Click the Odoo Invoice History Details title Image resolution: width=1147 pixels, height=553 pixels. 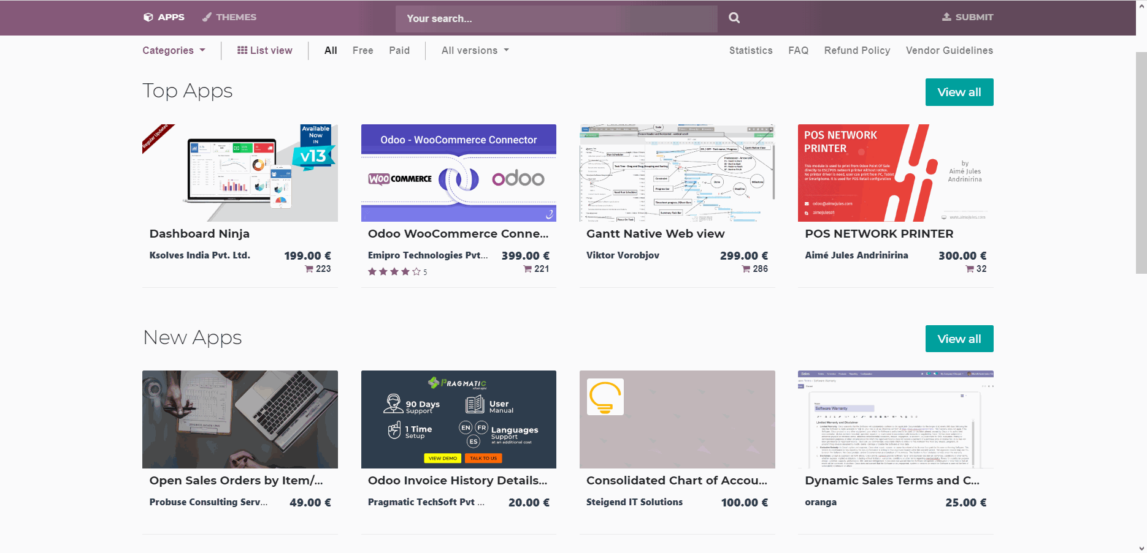click(x=458, y=480)
